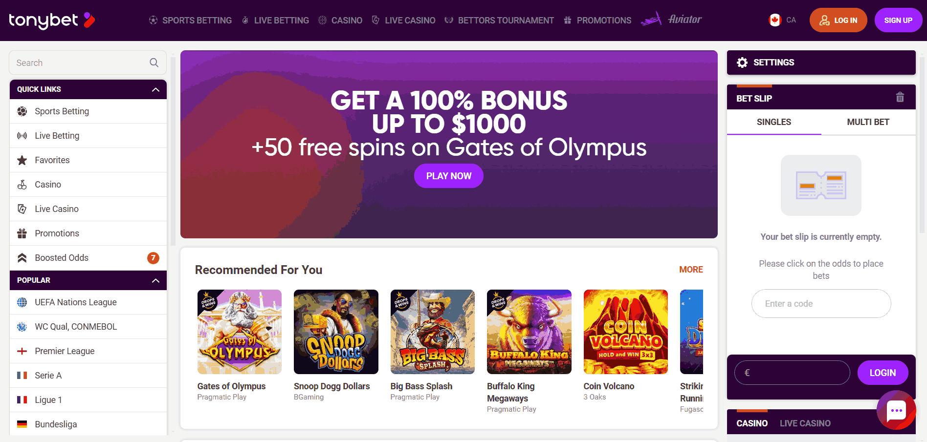Image resolution: width=927 pixels, height=442 pixels.
Task: Click the Aviator plane icon in the navigation
Action: (654, 19)
